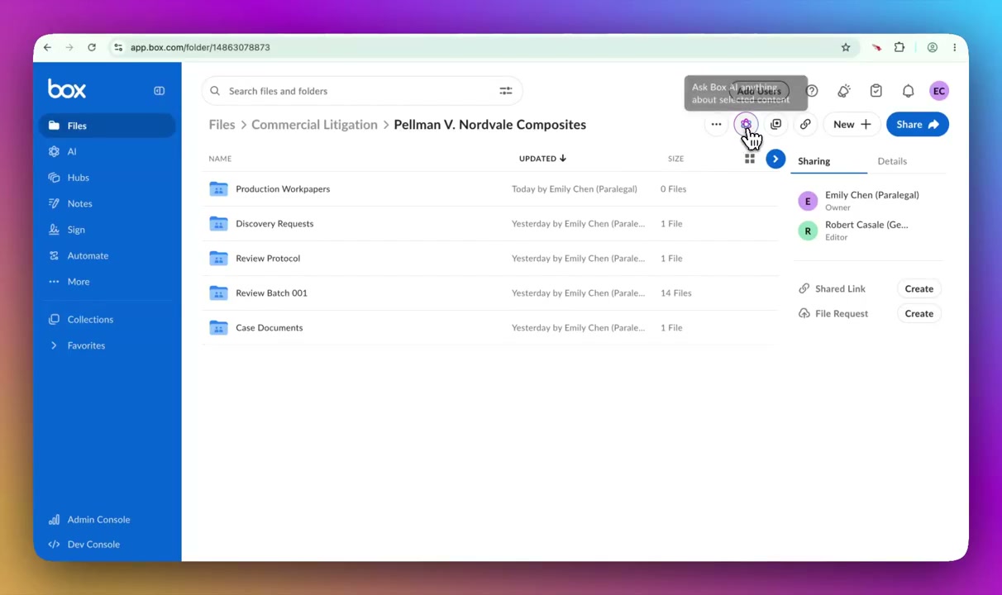1002x595 pixels.
Task: Open the announcements megaphone icon
Action: tap(843, 91)
